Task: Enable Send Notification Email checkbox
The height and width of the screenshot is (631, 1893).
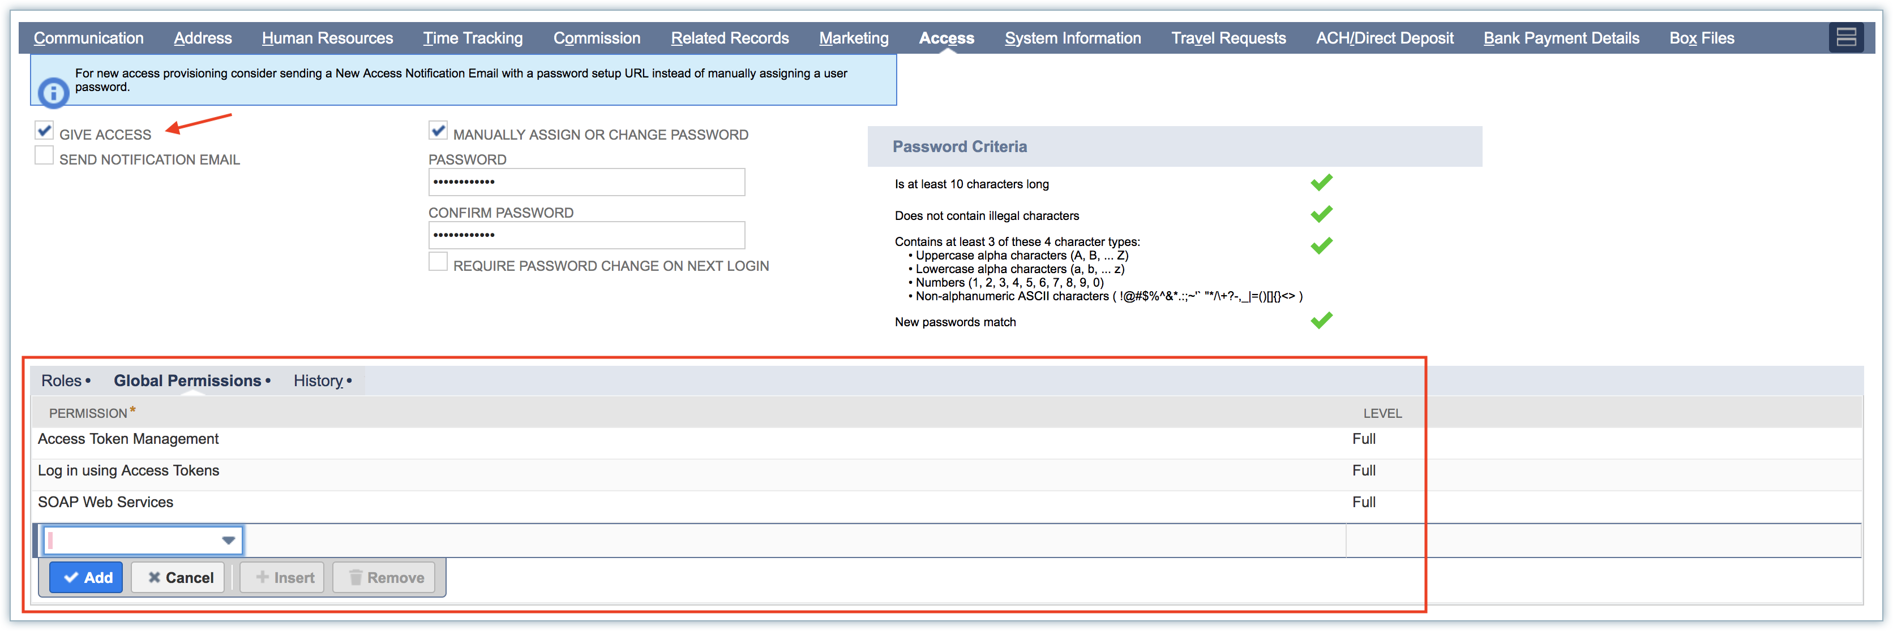Action: coord(44,155)
